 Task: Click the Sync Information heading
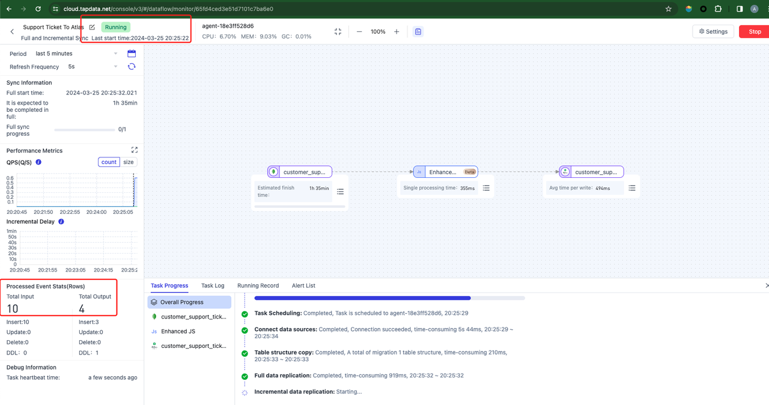(x=29, y=82)
